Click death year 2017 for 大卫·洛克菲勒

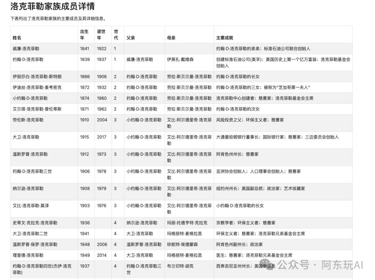102,137
